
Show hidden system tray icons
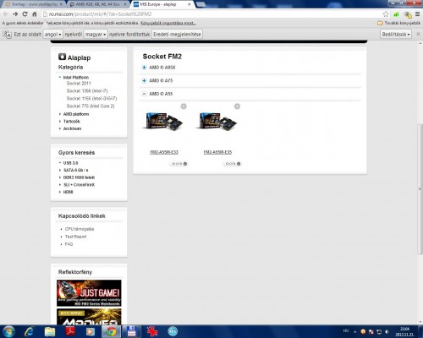tap(354, 332)
